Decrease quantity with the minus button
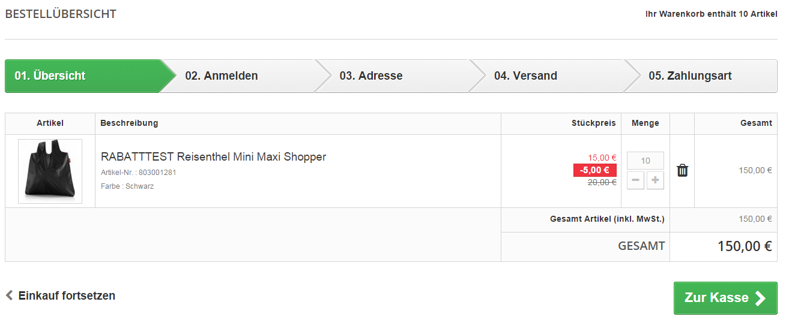Screen dimensions: 795x326 [x=636, y=180]
